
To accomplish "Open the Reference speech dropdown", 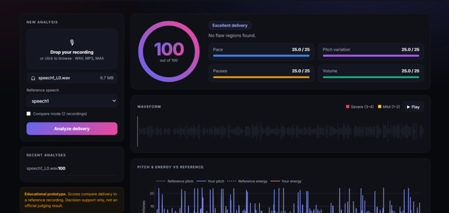I will [x=72, y=100].
